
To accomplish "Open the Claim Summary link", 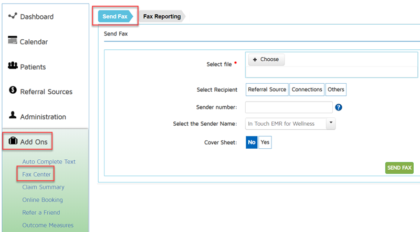I will [43, 187].
